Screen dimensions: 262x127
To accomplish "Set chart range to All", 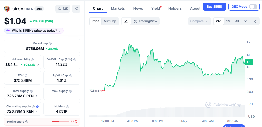I will pyautogui.click(x=237, y=21).
